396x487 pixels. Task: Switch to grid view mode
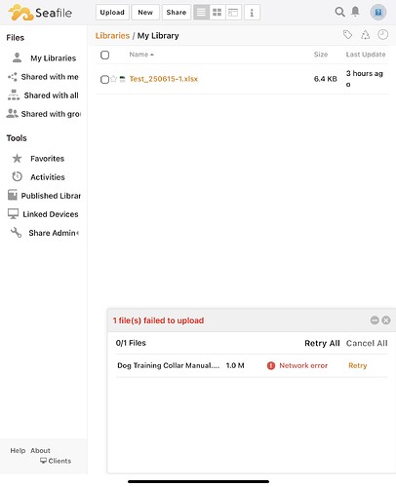(x=218, y=13)
